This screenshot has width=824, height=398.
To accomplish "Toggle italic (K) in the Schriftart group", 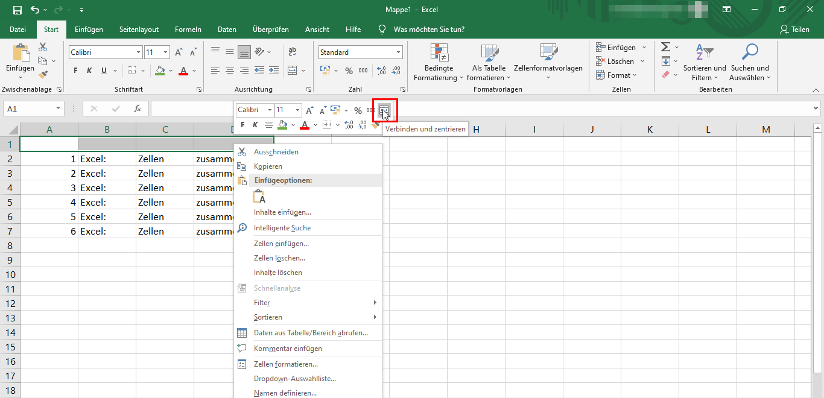I will click(89, 71).
